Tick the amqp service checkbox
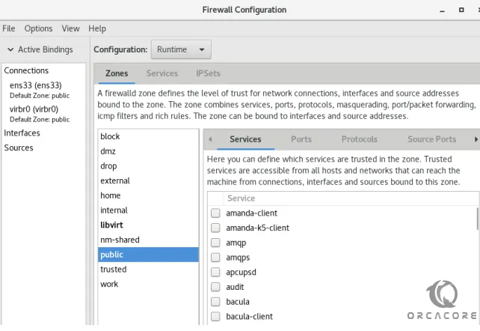The image size is (480, 331). 215,243
